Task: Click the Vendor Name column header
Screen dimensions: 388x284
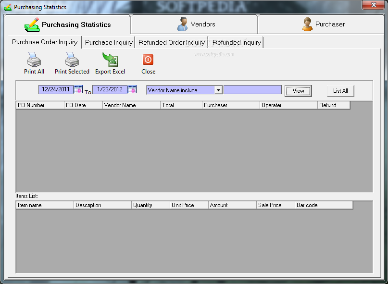Action: pyautogui.click(x=131, y=105)
